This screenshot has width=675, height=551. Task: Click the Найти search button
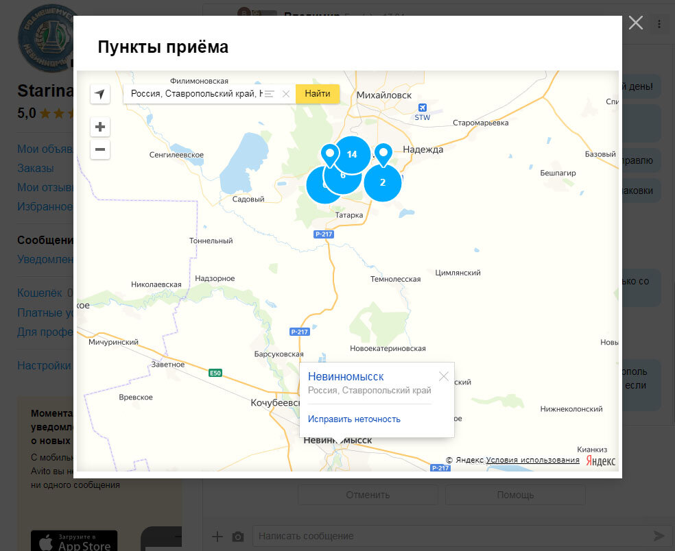pos(318,94)
